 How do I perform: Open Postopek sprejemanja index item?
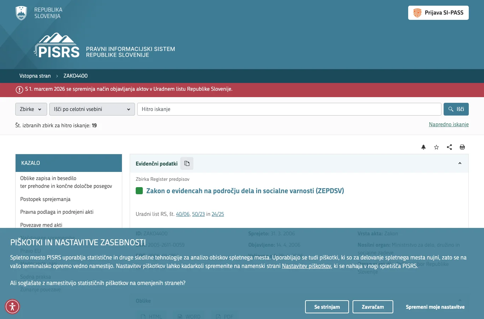click(x=45, y=199)
